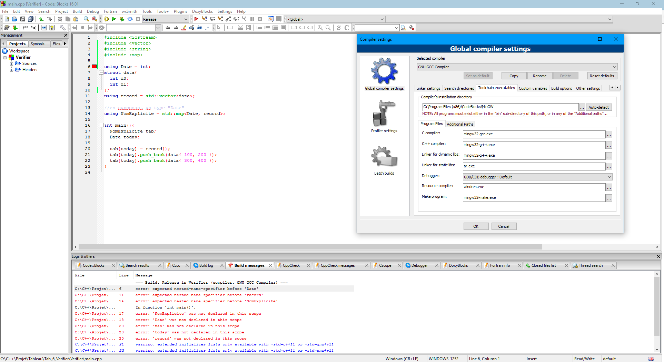Expand the Headers folder in project tree

[11, 70]
